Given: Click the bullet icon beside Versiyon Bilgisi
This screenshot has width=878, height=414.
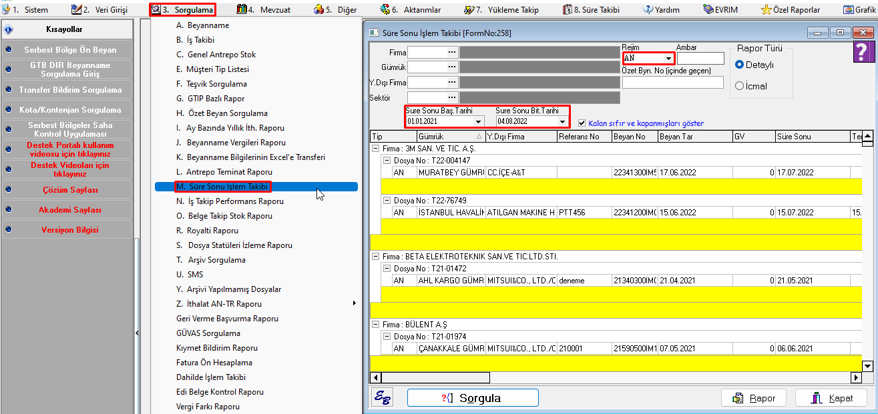Looking at the screenshot, I should point(8,230).
